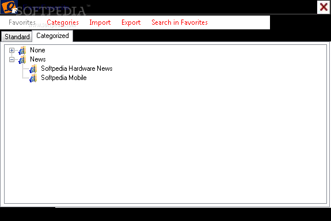Close the favorites window with red X
Screen dimensions: 331x221
coord(324,7)
